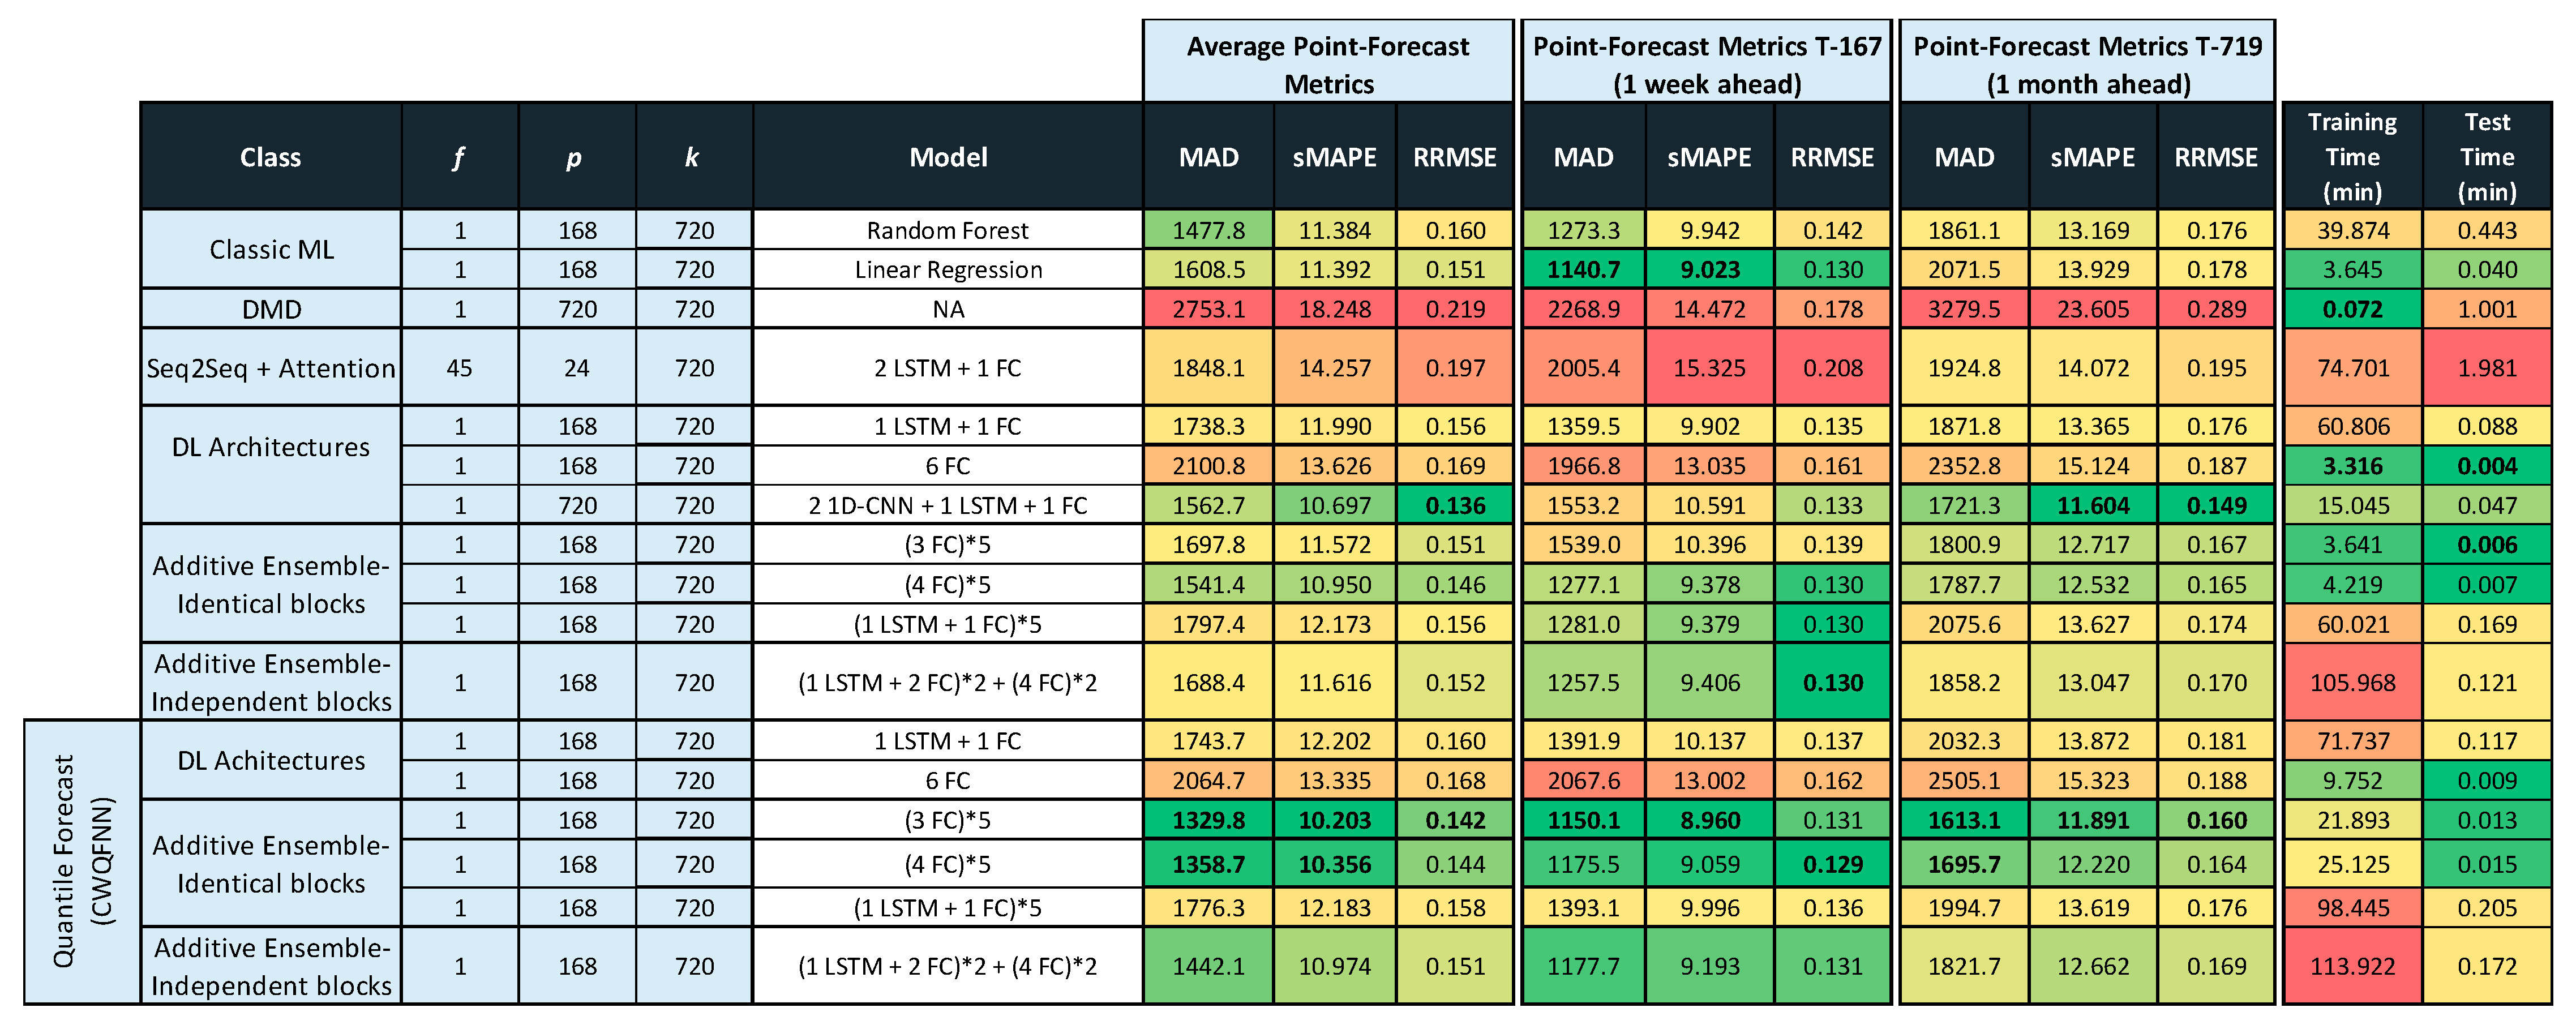Screen dimensions: 2576x1029
Task: Select the 2 LSTM + 1 FC model cell
Action: click(947, 368)
